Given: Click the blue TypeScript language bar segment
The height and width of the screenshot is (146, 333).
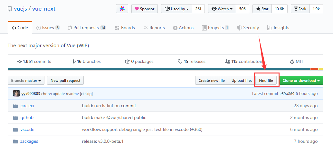Looking at the screenshot, I should coord(159,69).
